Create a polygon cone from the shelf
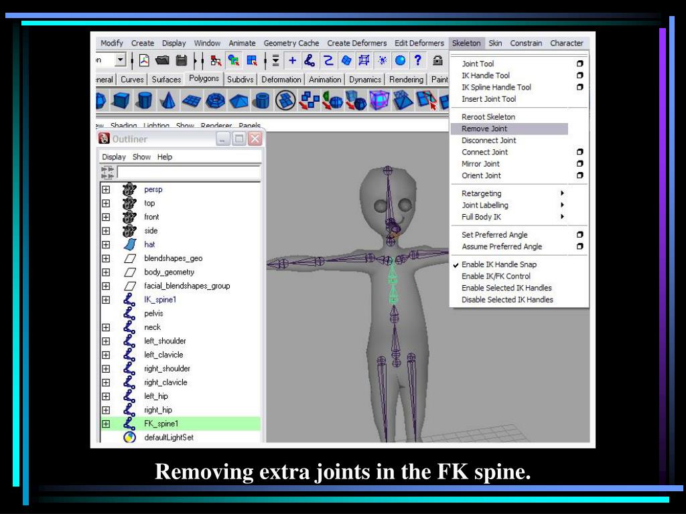The image size is (686, 514). 167,100
